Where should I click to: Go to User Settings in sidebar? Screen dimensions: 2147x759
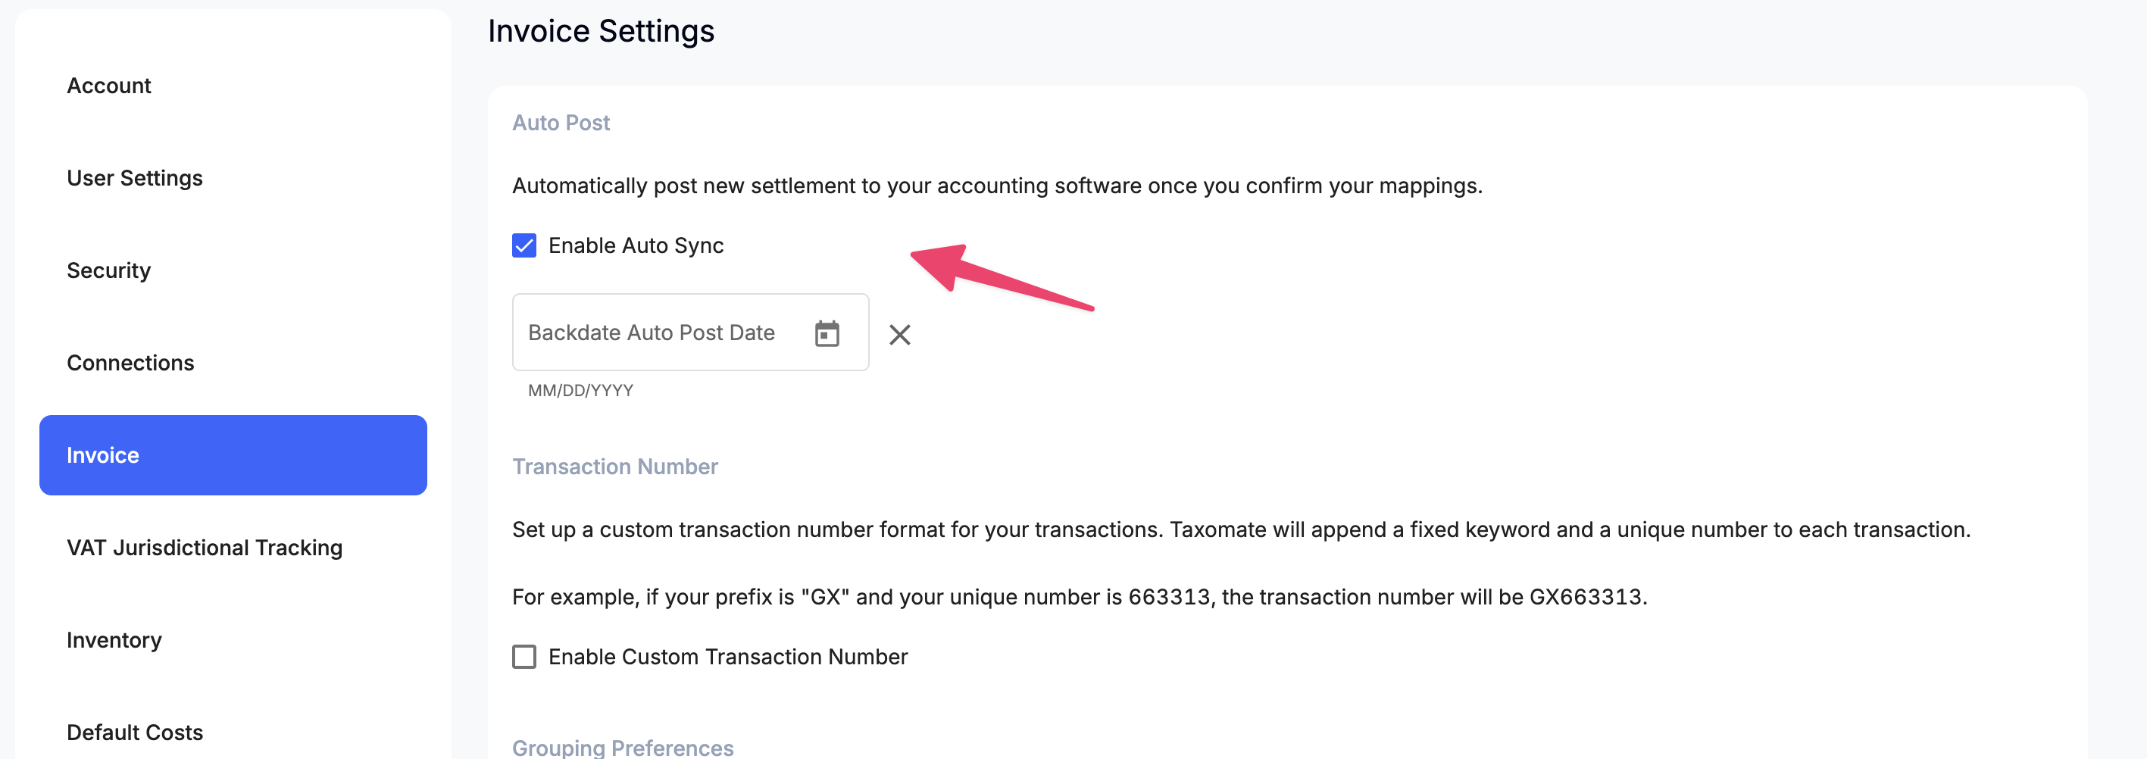pos(134,178)
